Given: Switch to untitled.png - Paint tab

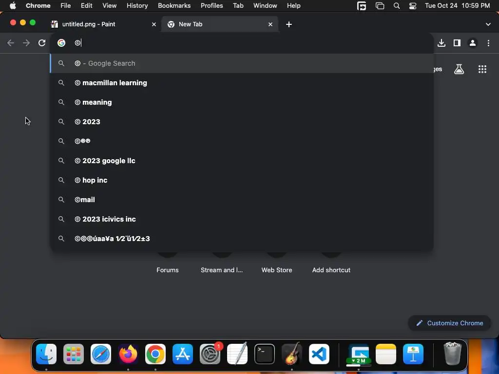Looking at the screenshot, I should point(103,24).
